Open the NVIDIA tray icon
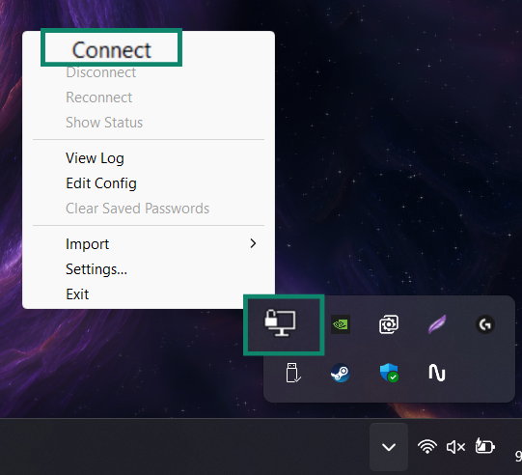 coord(341,324)
